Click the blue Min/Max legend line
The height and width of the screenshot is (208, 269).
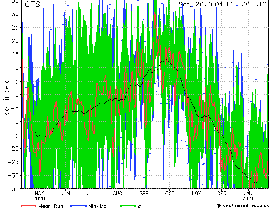tap(78, 205)
